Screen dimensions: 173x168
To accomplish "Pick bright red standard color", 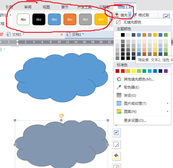I will pyautogui.click(x=123, y=71).
